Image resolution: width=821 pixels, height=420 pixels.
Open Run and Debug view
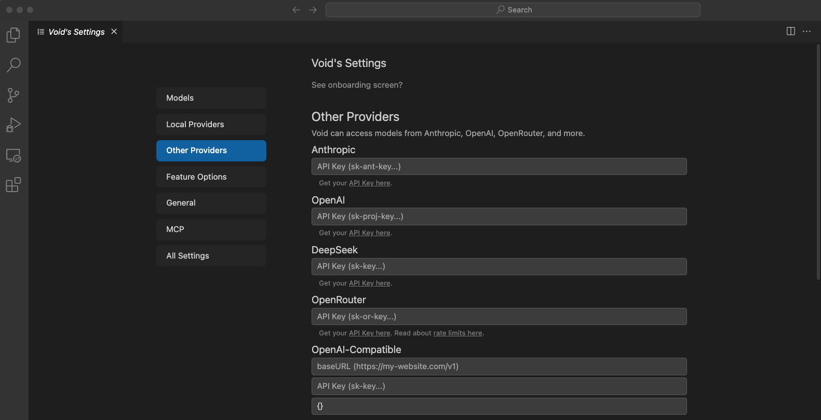pos(14,125)
